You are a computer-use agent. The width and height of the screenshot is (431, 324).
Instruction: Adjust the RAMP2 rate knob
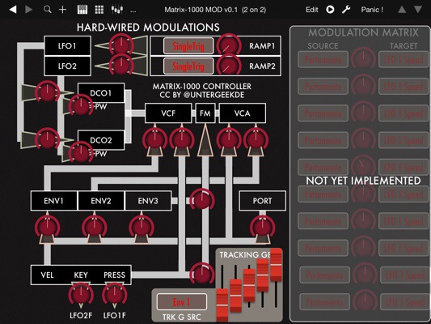(x=229, y=66)
